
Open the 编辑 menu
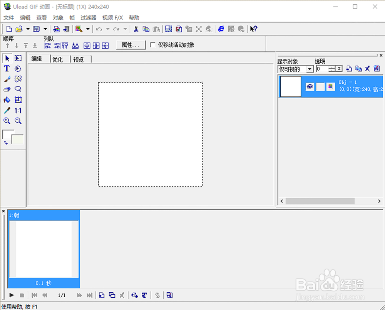pyautogui.click(x=25, y=18)
